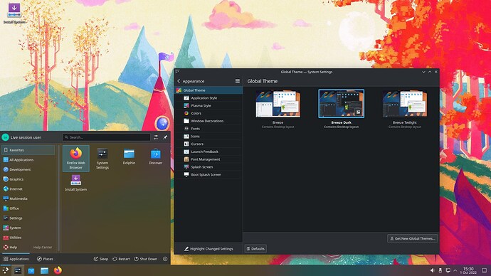The height and width of the screenshot is (276, 491).
Task: Open Discover from the taskbar
Action: [31, 270]
